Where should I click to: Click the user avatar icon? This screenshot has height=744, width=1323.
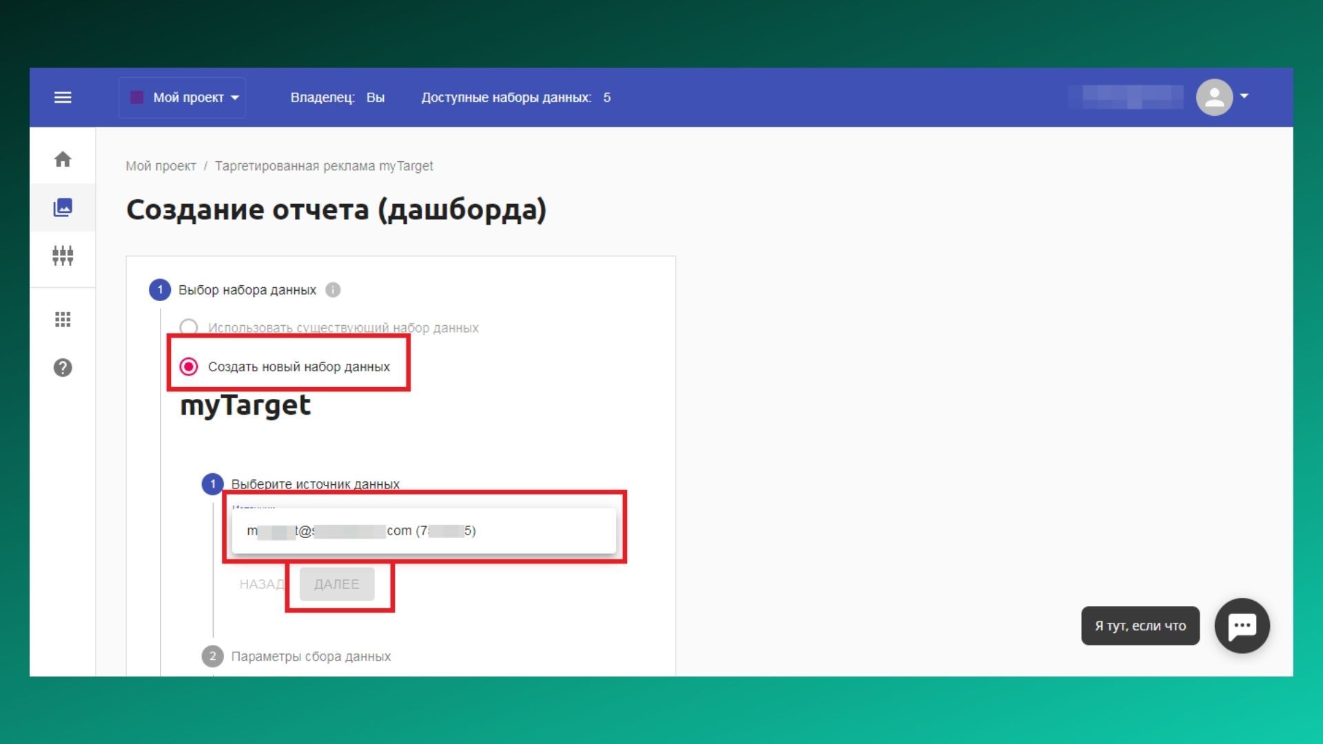pos(1214,97)
